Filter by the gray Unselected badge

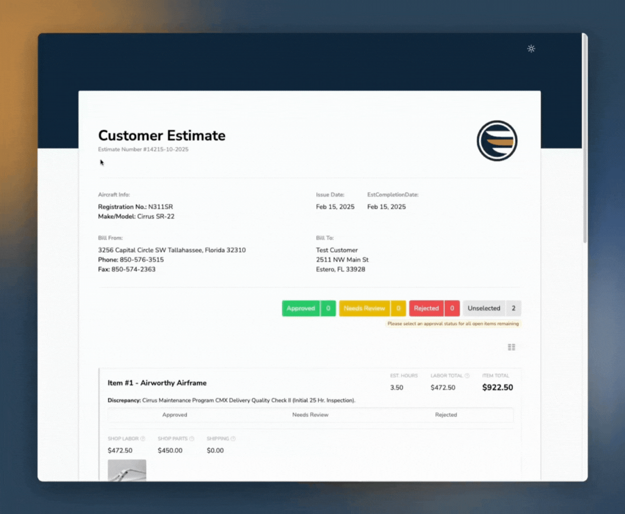coord(484,308)
